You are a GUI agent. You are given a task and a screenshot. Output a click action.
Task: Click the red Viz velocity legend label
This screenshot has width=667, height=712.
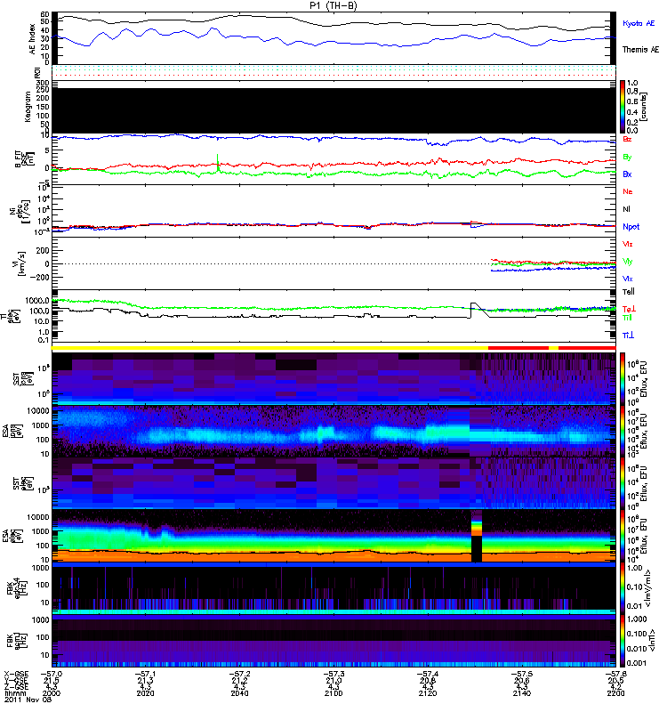pyautogui.click(x=628, y=244)
